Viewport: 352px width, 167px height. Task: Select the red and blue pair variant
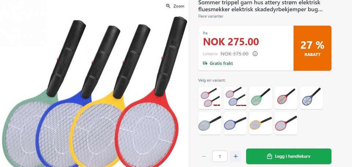[235, 98]
